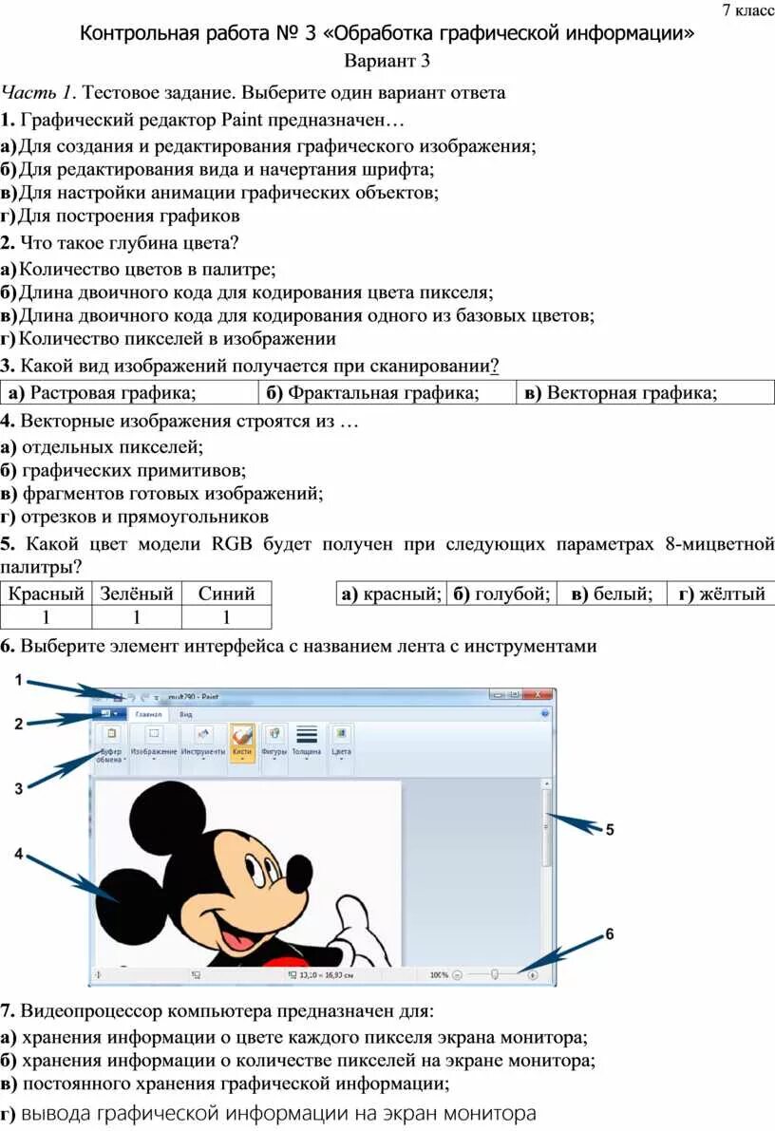Click the '7 класс' label
This screenshot has width=775, height=1131.
coord(748,9)
